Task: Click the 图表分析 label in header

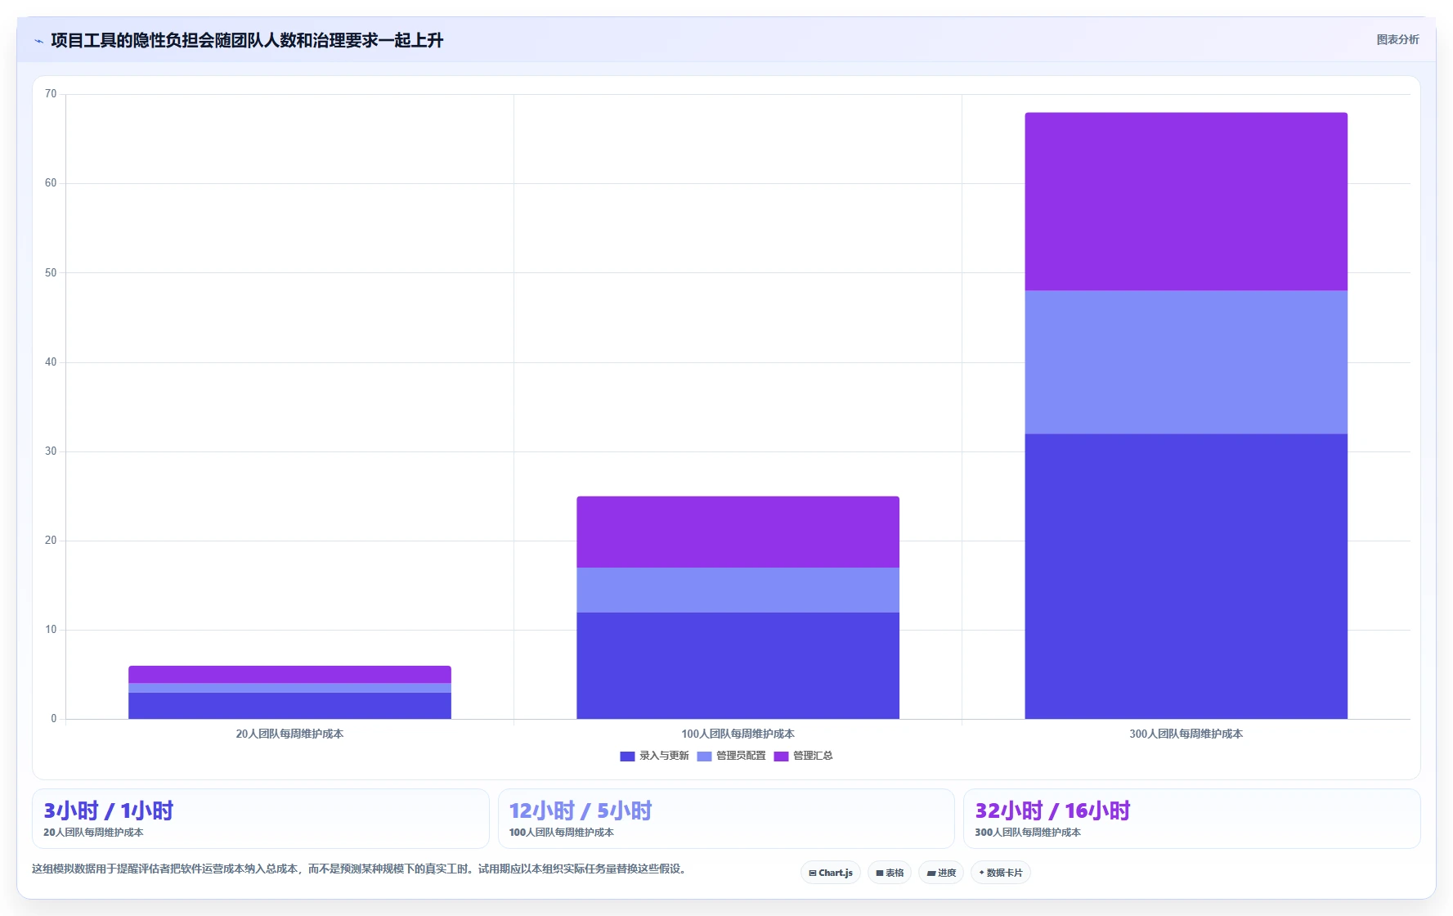Action: pos(1397,39)
